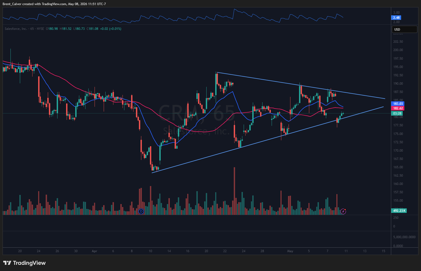
Task: Click the '14' date axis label
Action: [169, 251]
